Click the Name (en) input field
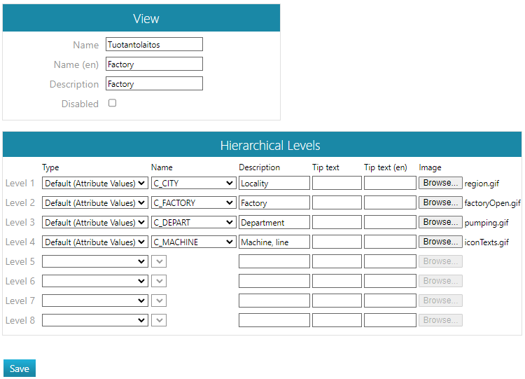This screenshot has width=525, height=379. tap(154, 64)
